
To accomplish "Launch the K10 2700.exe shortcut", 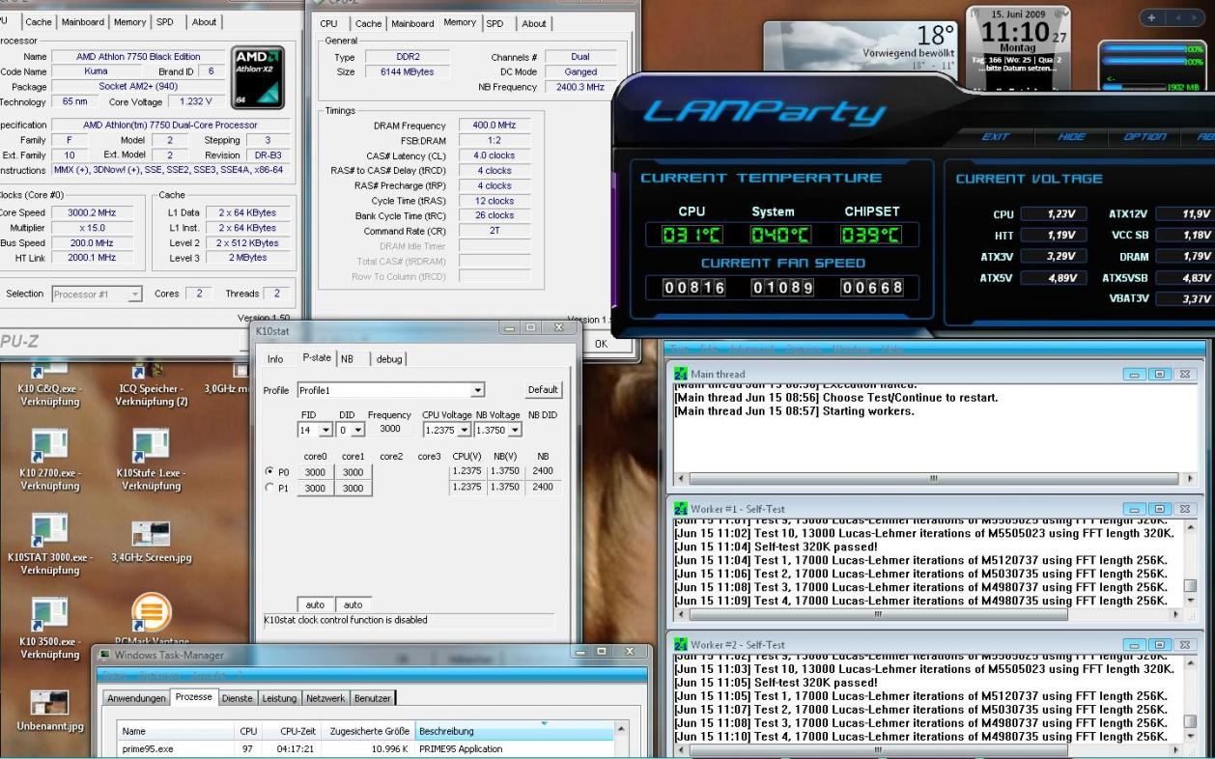I will [x=50, y=459].
